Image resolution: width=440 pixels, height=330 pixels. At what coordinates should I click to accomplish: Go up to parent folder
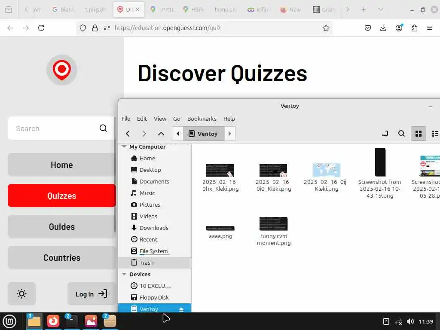coord(161,134)
